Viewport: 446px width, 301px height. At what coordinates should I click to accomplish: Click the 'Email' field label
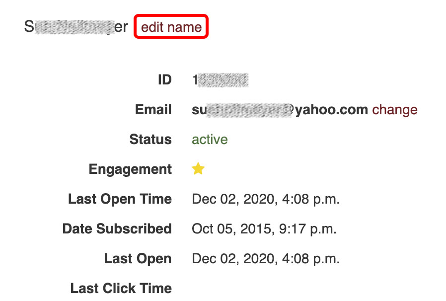click(153, 110)
